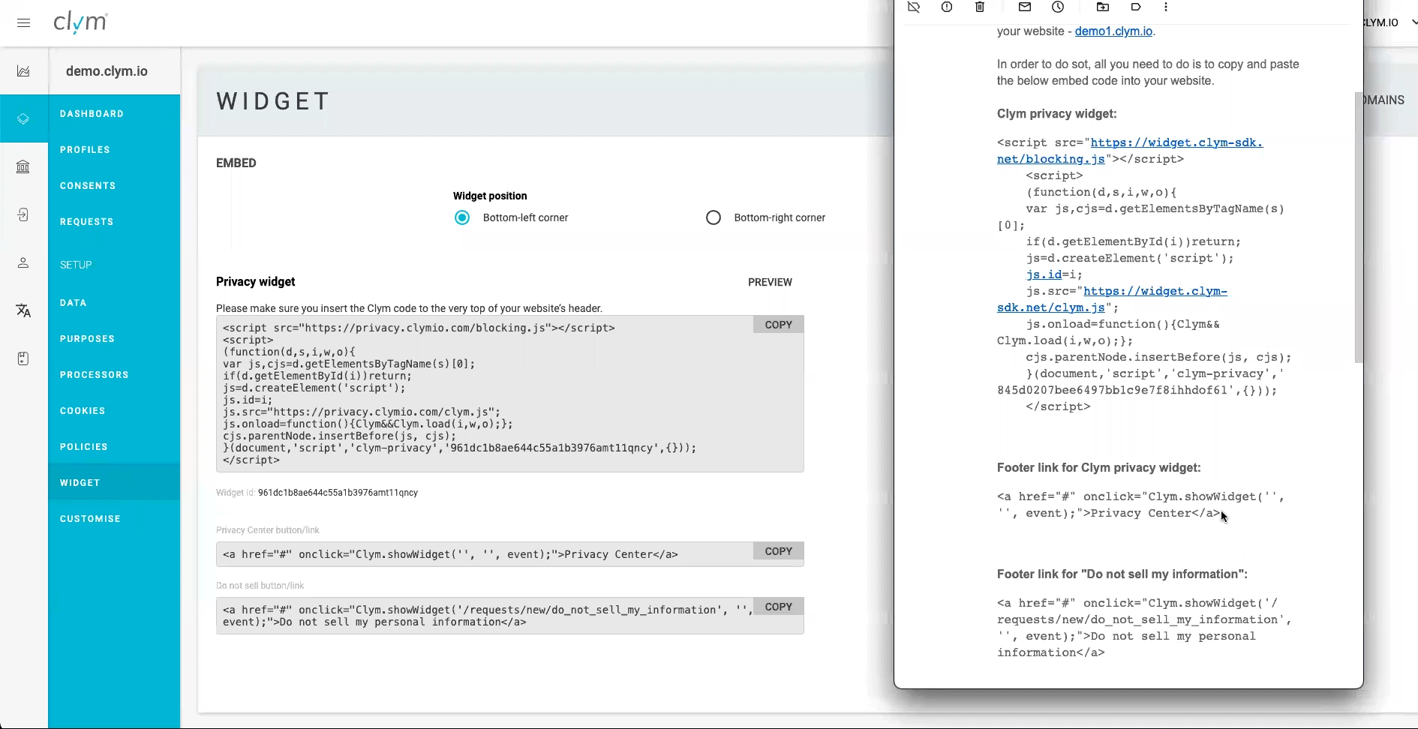Screen dimensions: 1418x729
Task: Open the three-dot more options menu
Action: pyautogui.click(x=1166, y=7)
